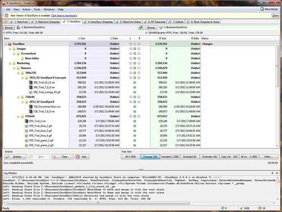Set Images row to copy left to right
Image resolution: width=282 pixels, height=212 pixels.
click(x=139, y=49)
